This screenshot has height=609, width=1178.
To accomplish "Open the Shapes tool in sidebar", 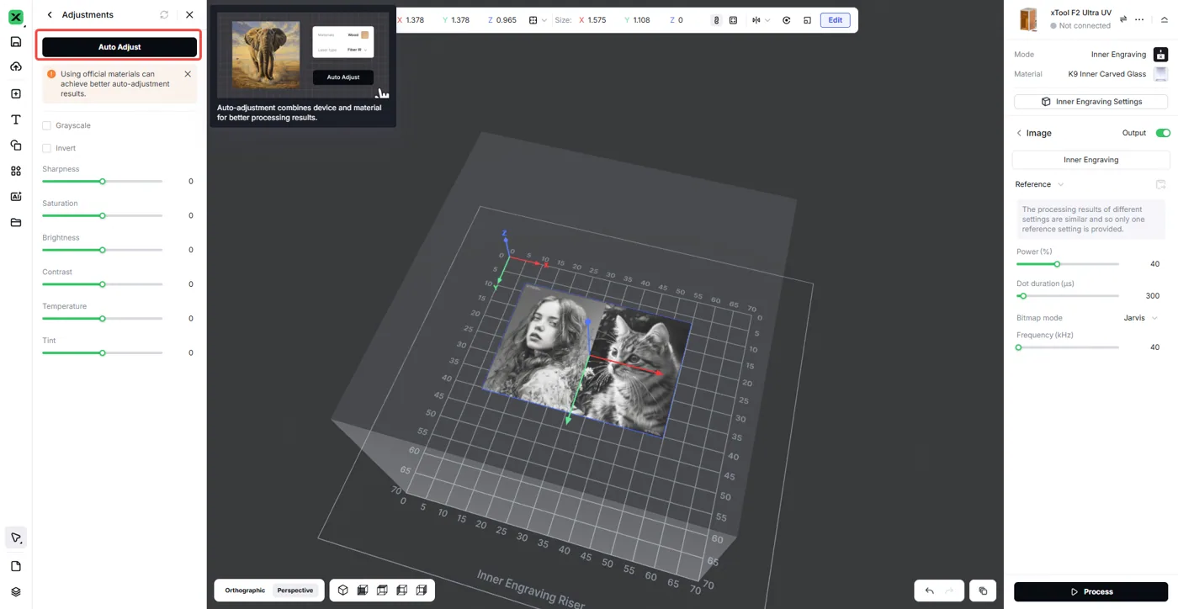I will [16, 146].
